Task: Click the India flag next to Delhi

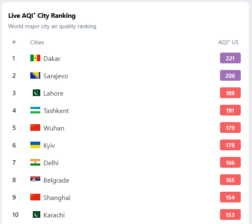Action: coord(35,163)
